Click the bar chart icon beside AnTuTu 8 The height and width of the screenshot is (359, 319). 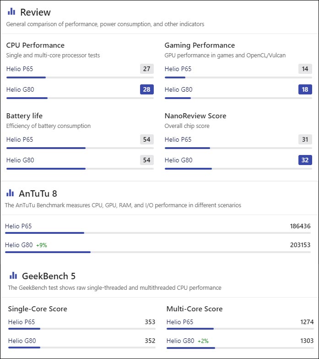tap(10, 193)
